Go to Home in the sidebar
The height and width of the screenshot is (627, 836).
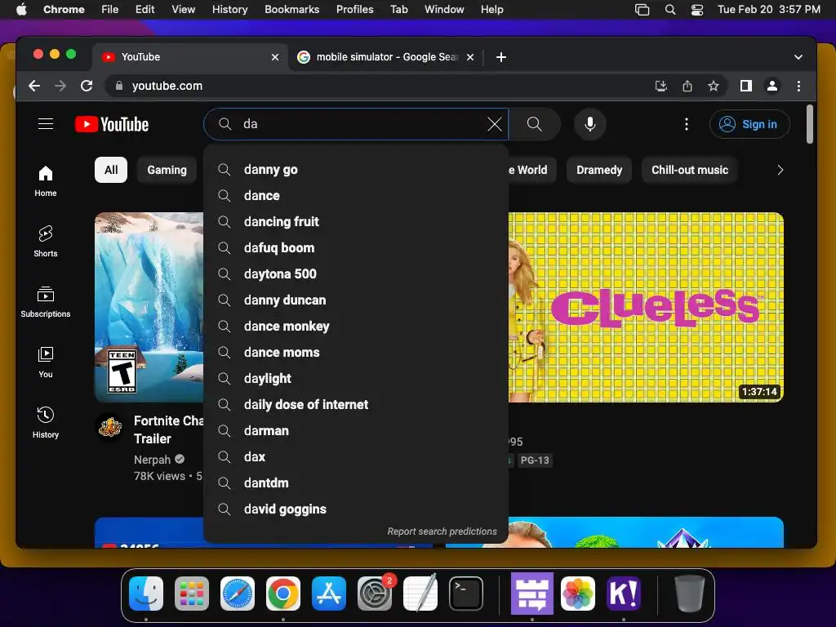click(x=46, y=181)
